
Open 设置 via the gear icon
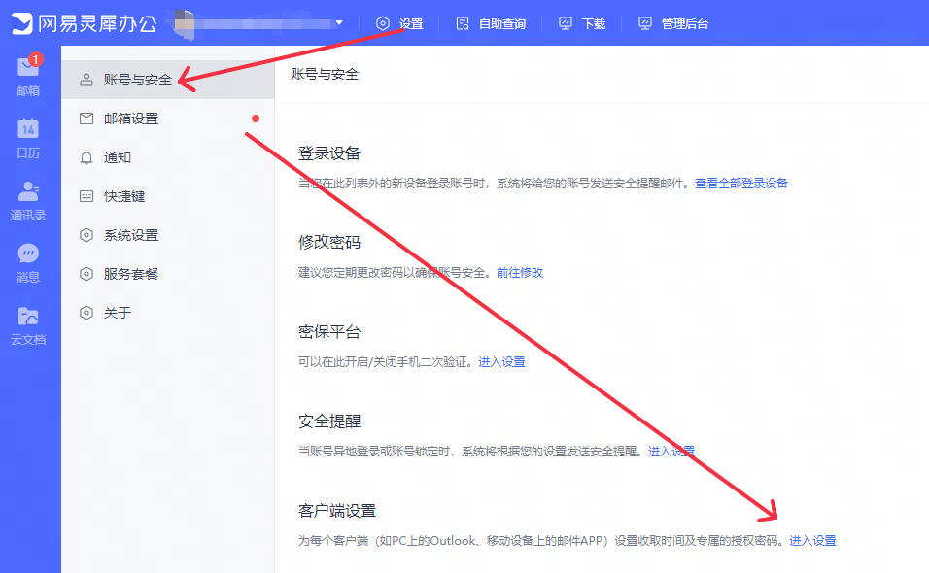(398, 21)
